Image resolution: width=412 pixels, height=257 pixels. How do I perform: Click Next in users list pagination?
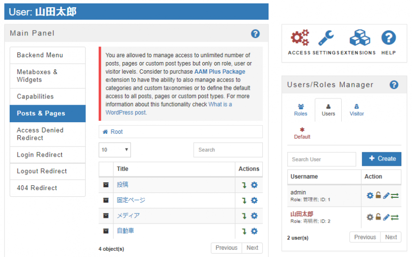tap(391, 237)
